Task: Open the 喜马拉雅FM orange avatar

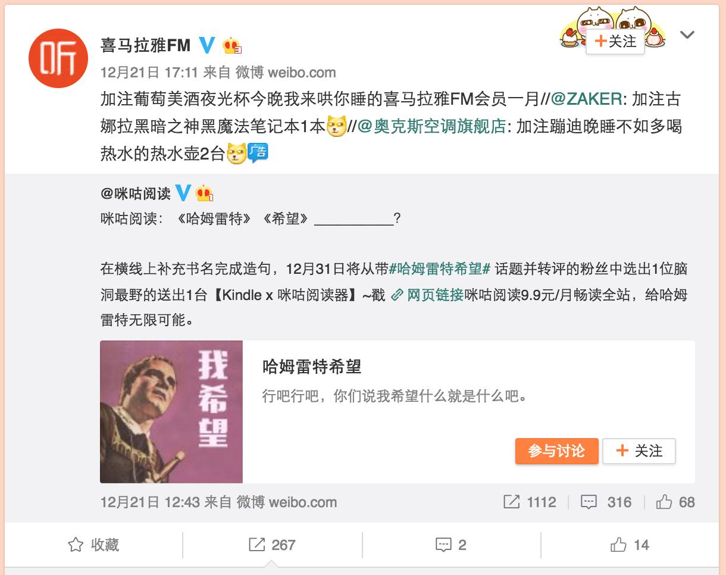Action: (58, 58)
